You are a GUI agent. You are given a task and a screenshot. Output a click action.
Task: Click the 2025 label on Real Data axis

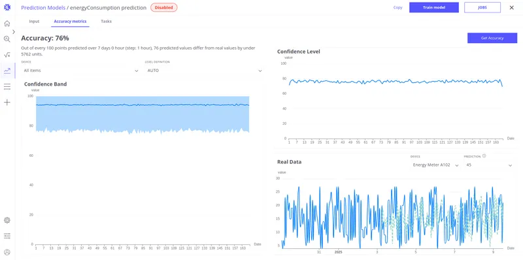(x=339, y=252)
